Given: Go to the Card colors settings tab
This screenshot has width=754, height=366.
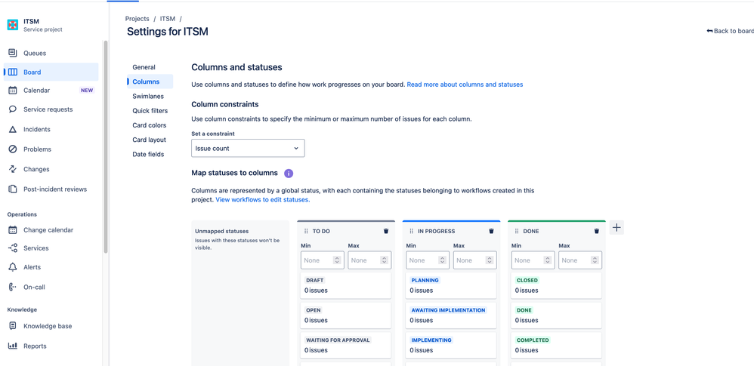Looking at the screenshot, I should [x=150, y=125].
